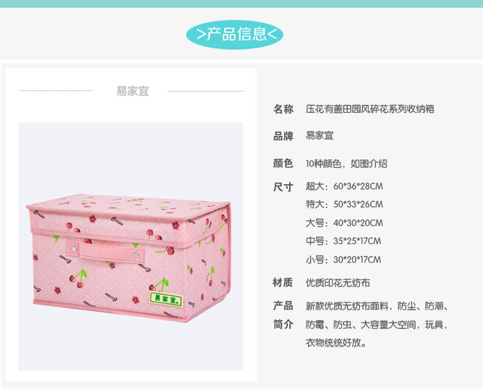Click the 品牌 field label
Image resolution: width=483 pixels, height=391 pixels.
pos(283,136)
